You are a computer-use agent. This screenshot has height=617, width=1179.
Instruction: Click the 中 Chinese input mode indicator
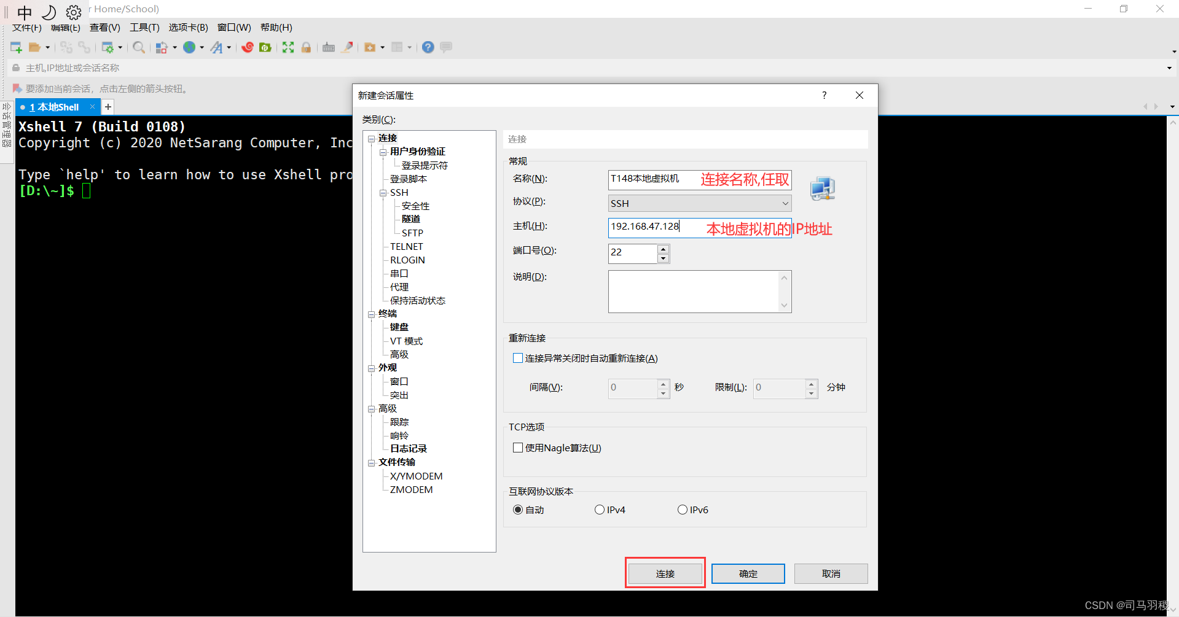pyautogui.click(x=25, y=12)
